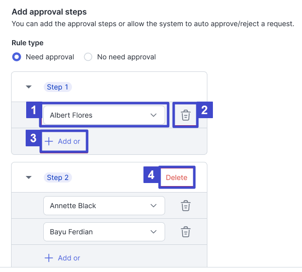Click plus icon in Step 1 Add or
This screenshot has width=302, height=272.
coord(49,141)
